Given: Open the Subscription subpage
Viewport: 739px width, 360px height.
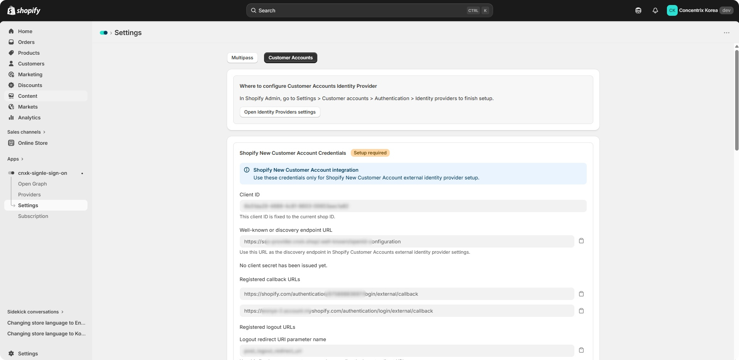Looking at the screenshot, I should [x=33, y=216].
